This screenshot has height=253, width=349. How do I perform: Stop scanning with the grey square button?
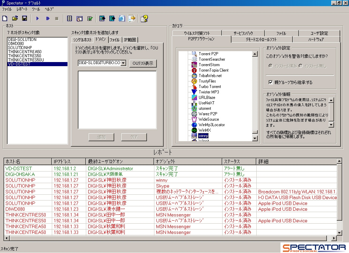[57, 18]
